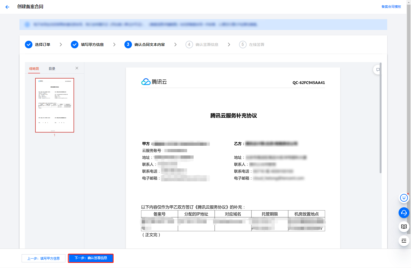Click the （正文完） text
411x268 pixels.
click(151, 235)
